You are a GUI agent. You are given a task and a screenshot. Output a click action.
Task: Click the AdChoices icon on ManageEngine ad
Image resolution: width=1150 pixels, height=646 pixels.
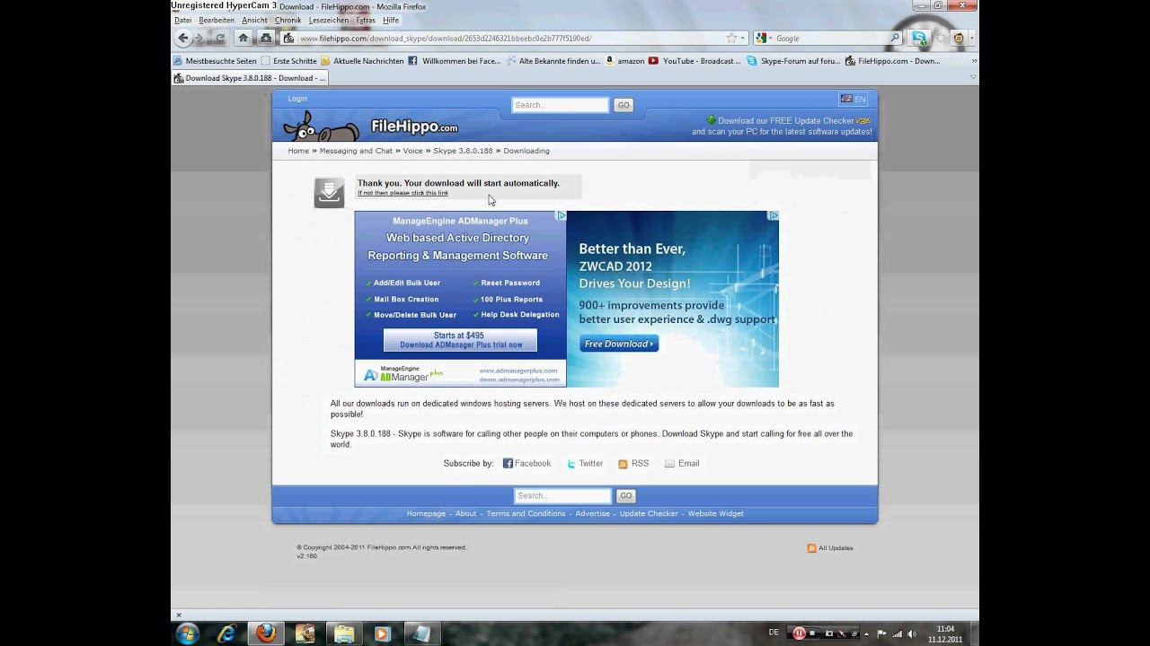click(x=561, y=215)
